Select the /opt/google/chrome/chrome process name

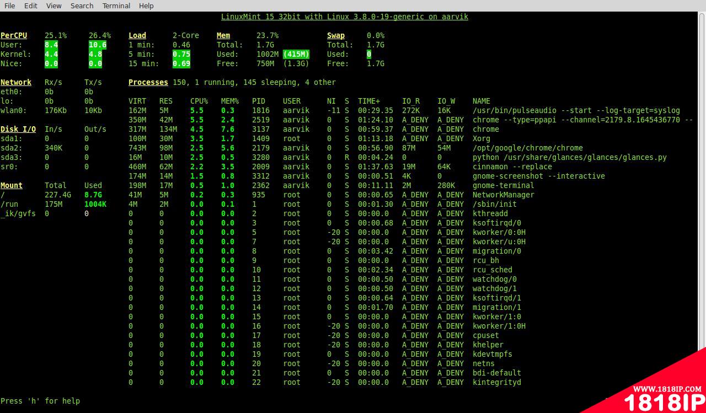click(528, 148)
